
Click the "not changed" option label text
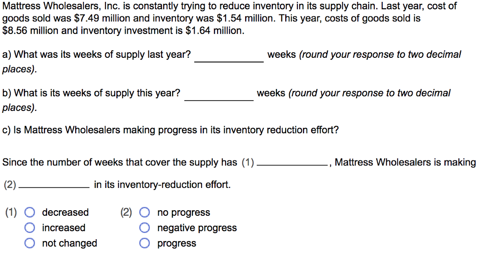(x=70, y=243)
